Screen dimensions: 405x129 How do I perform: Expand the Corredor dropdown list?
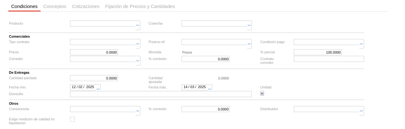(x=138, y=61)
